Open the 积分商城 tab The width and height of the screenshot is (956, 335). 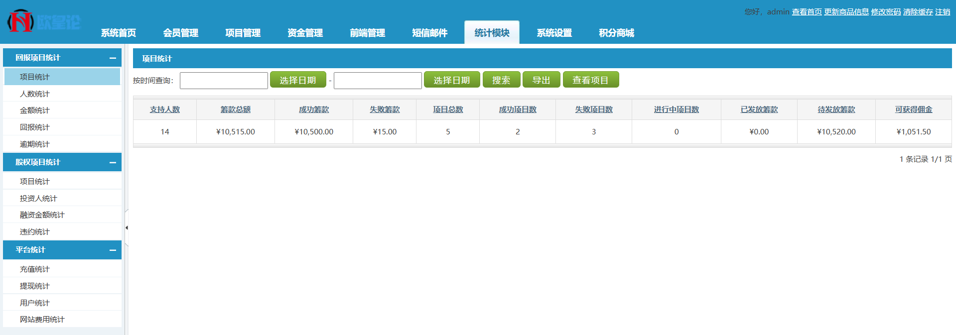pyautogui.click(x=616, y=33)
